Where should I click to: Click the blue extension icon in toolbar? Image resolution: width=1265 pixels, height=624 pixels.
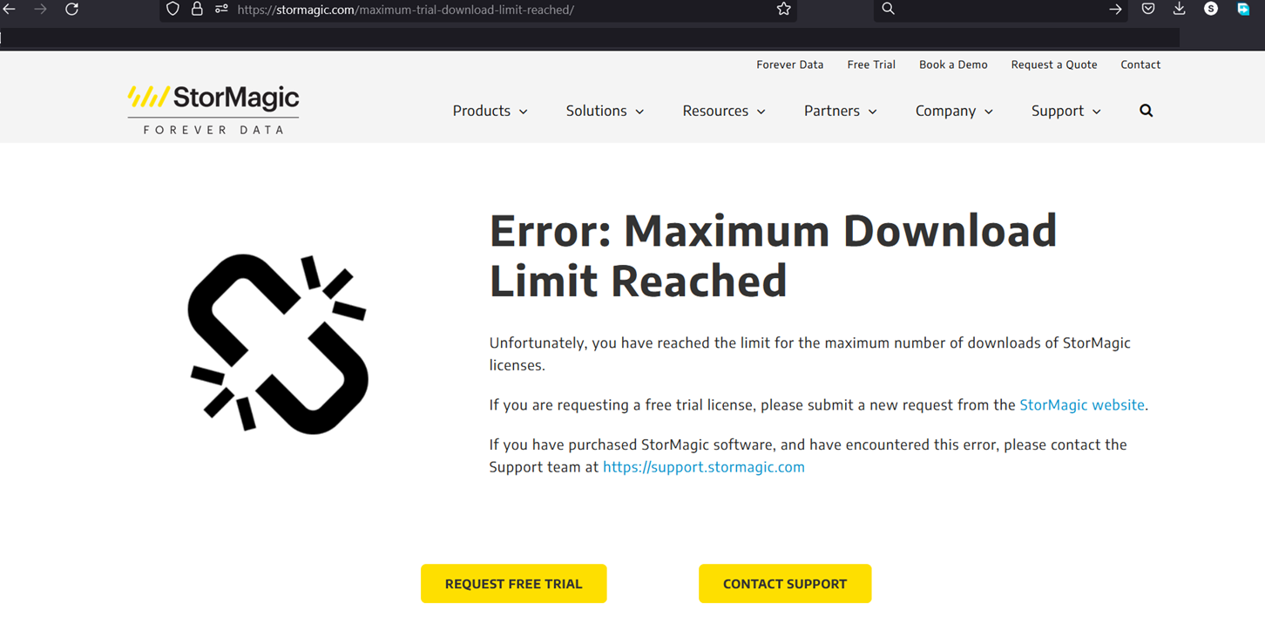(x=1243, y=9)
